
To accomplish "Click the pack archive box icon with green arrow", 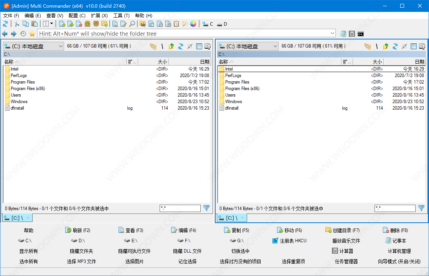I will click(x=87, y=24).
